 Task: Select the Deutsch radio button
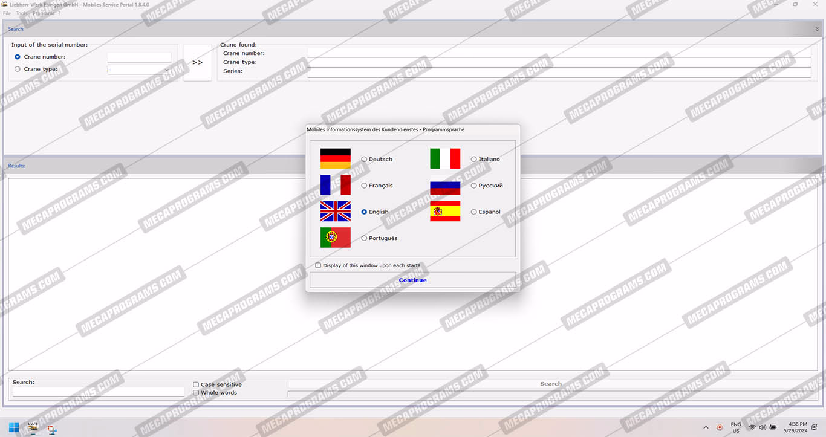(x=364, y=160)
